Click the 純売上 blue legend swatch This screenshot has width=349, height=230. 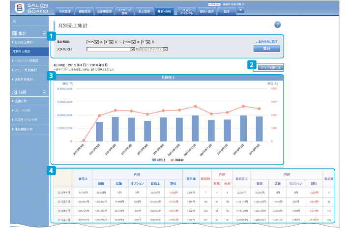coord(154,160)
